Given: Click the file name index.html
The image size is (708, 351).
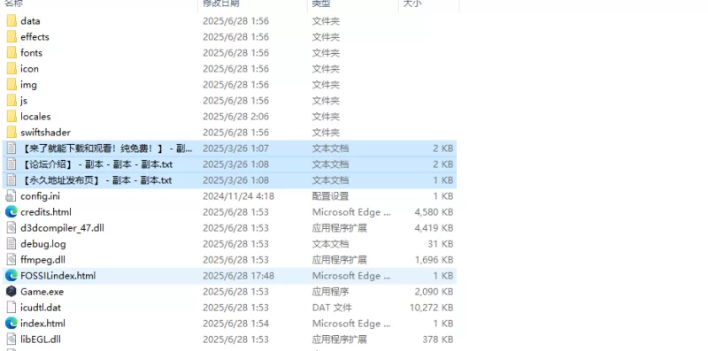Looking at the screenshot, I should pos(42,324).
